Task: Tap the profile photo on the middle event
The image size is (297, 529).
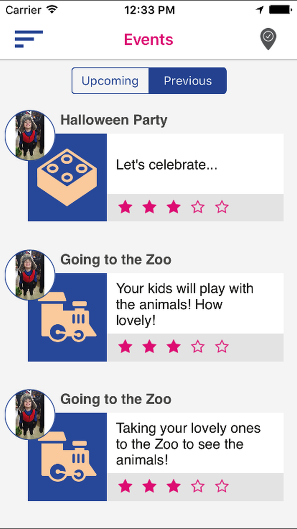Action: click(x=30, y=275)
